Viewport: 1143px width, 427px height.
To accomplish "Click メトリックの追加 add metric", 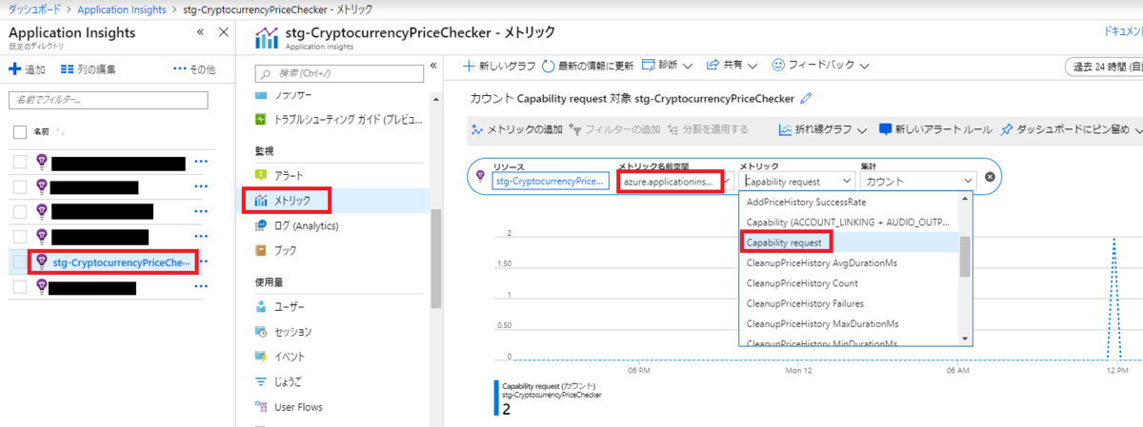I will click(x=516, y=129).
